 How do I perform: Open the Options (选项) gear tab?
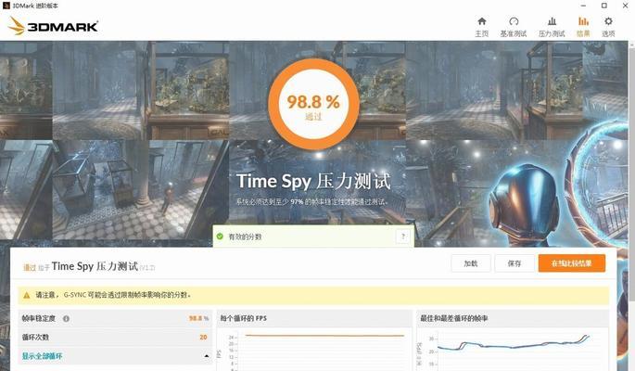coord(608,27)
